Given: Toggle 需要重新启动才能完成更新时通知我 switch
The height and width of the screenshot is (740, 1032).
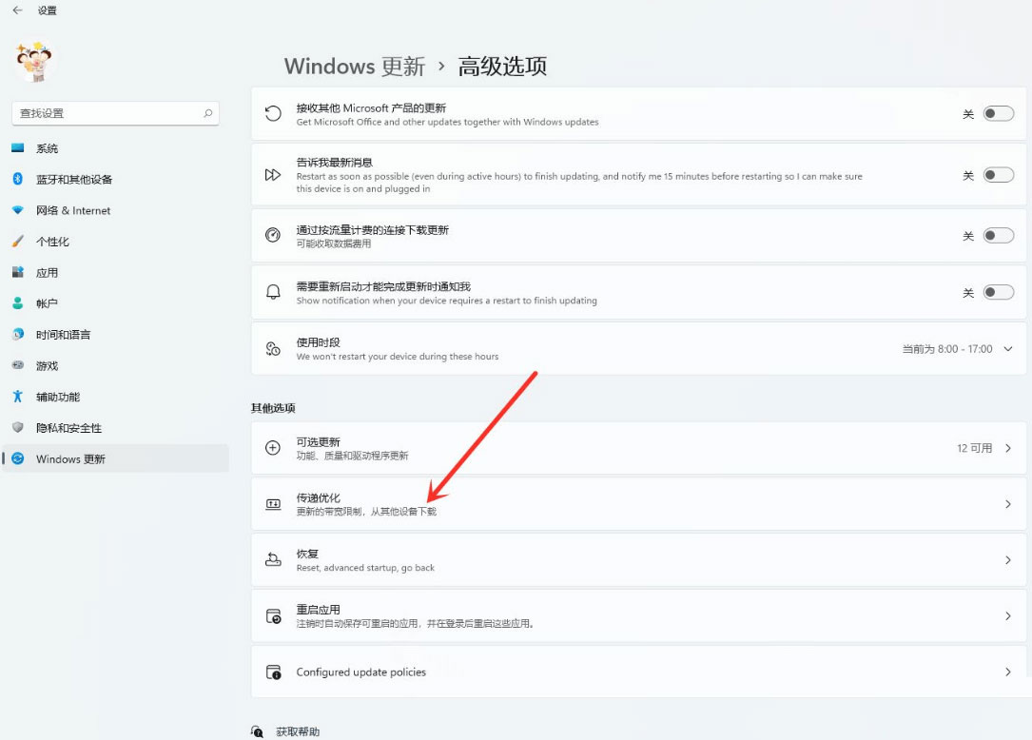Looking at the screenshot, I should point(998,292).
